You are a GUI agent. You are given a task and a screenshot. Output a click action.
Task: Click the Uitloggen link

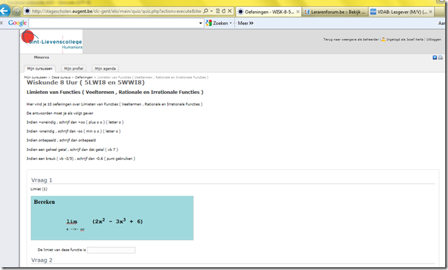tap(433, 40)
